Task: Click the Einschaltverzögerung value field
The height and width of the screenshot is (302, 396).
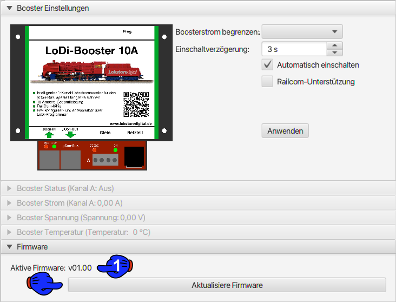Action: coord(294,49)
